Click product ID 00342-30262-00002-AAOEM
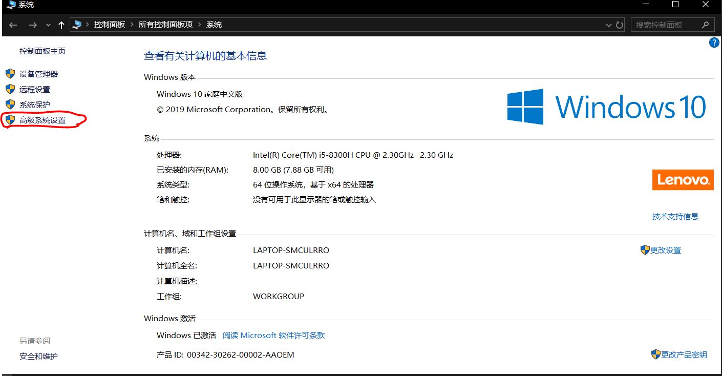The width and height of the screenshot is (722, 376). (240, 354)
